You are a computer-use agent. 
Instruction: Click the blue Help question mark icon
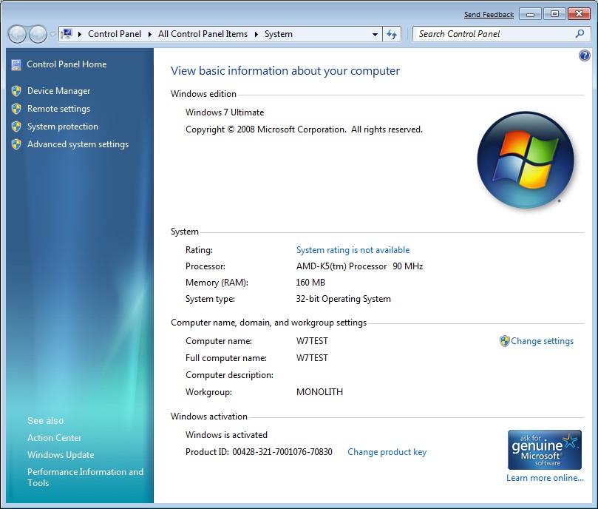(x=585, y=55)
